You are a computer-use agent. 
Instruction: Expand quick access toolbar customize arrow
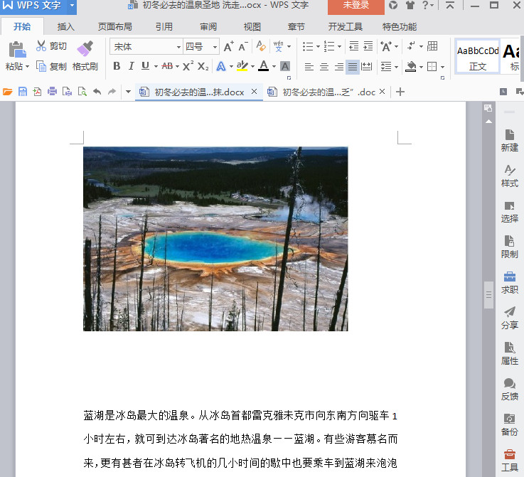point(128,92)
